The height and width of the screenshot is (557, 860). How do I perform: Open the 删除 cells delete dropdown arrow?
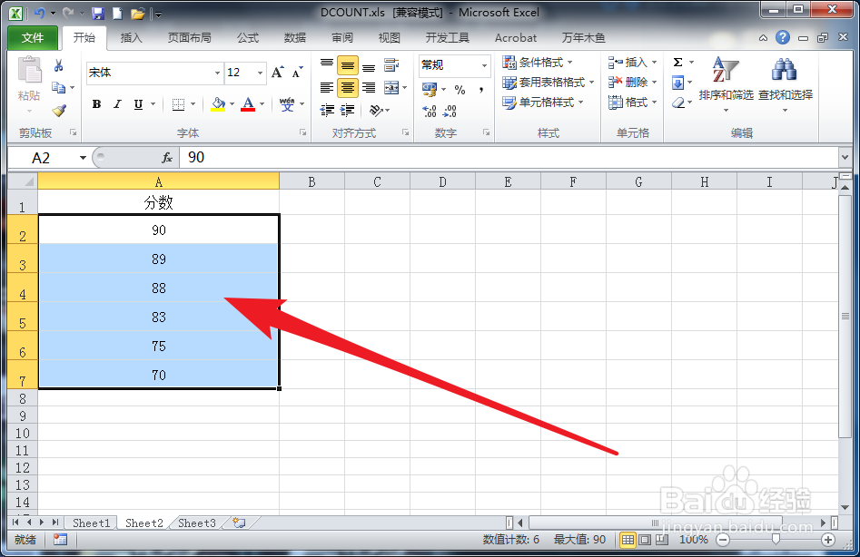[x=655, y=83]
